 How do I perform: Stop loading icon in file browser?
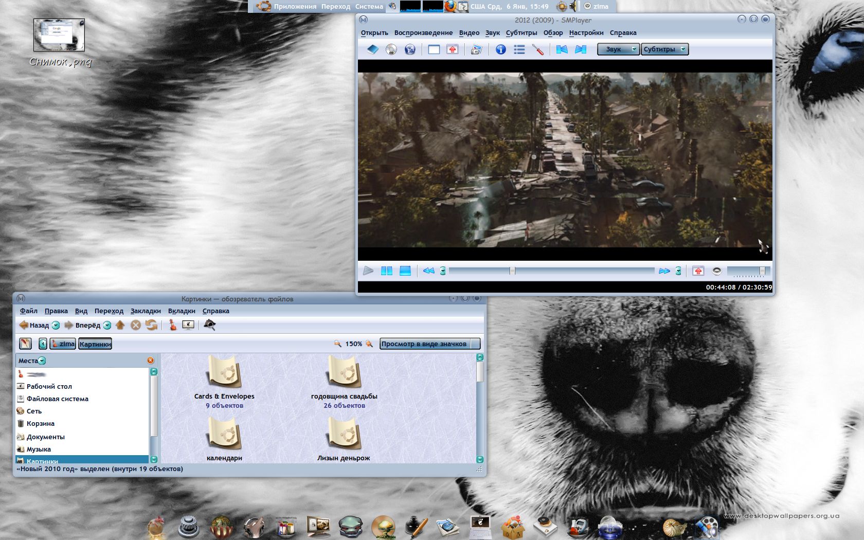click(x=135, y=325)
